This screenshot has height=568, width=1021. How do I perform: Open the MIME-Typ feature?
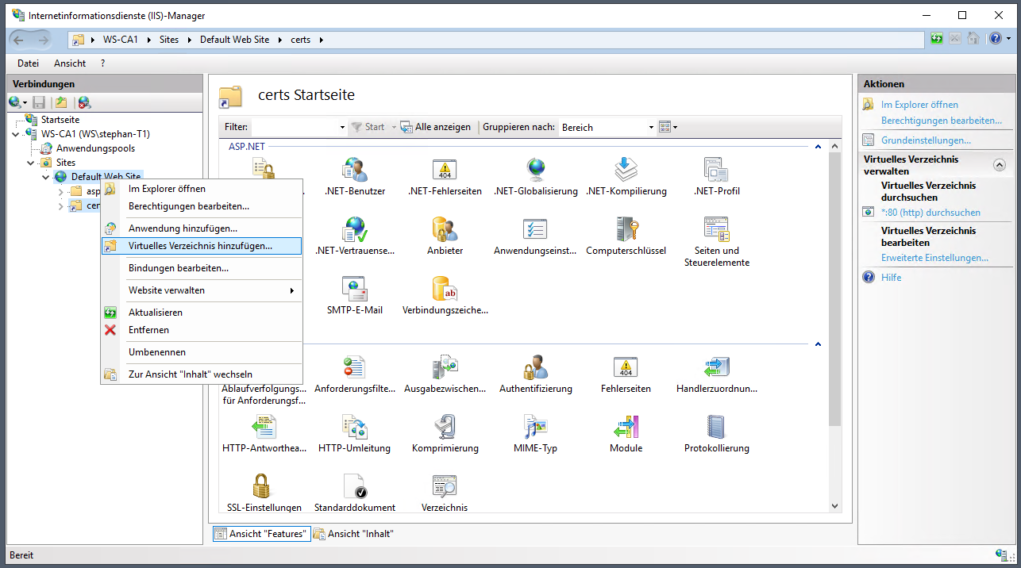535,433
